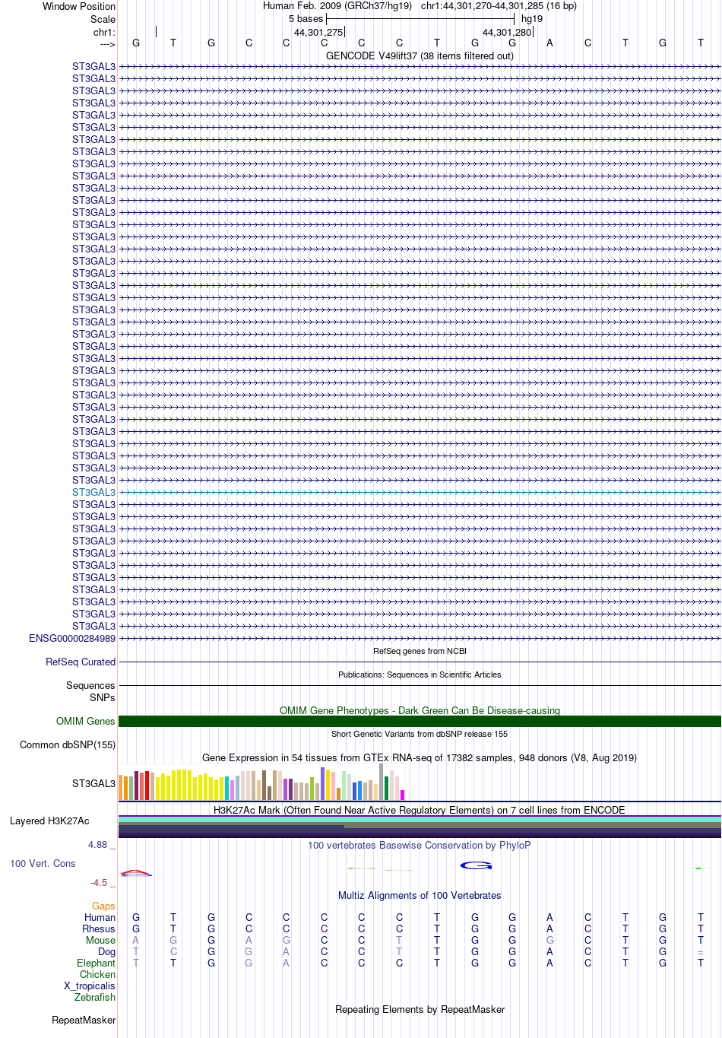The width and height of the screenshot is (722, 1038).
Task: Click the H3K27Ac Mark ENCODE title
Action: click(x=420, y=810)
